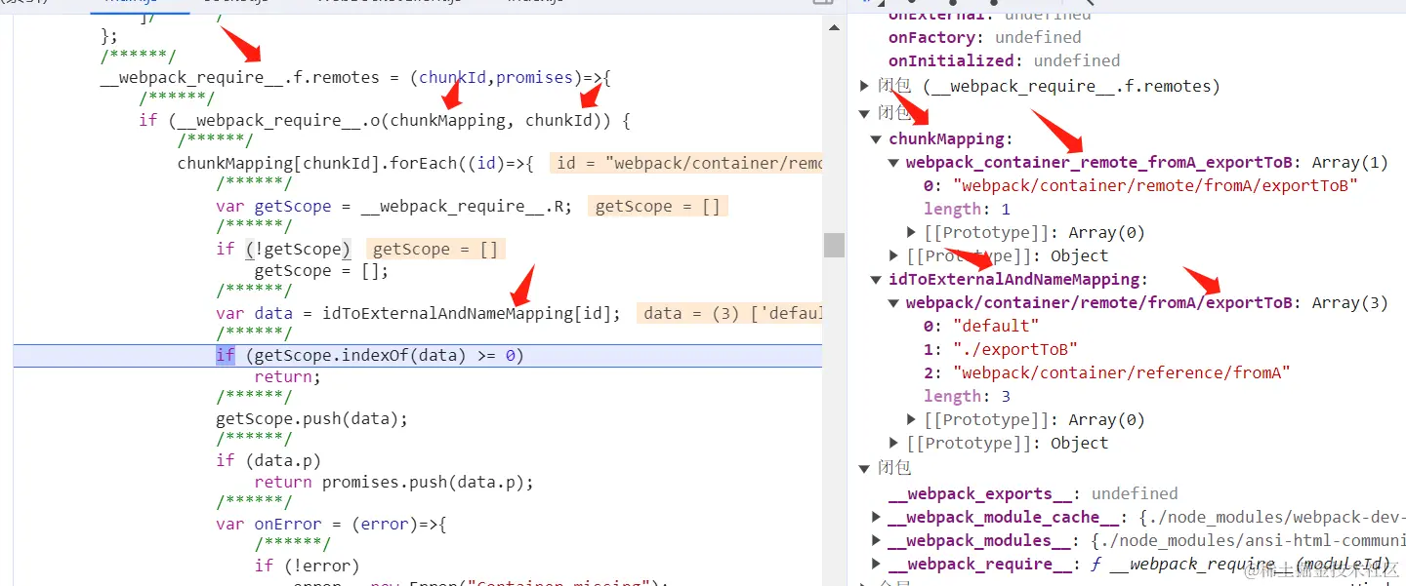This screenshot has height=586, width=1406.
Task: Click inline getScope = [] after __webpack_require__.R;
Action: point(658,206)
